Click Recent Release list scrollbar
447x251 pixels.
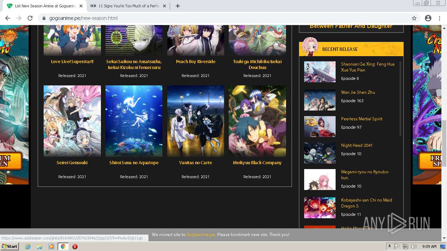[400, 99]
